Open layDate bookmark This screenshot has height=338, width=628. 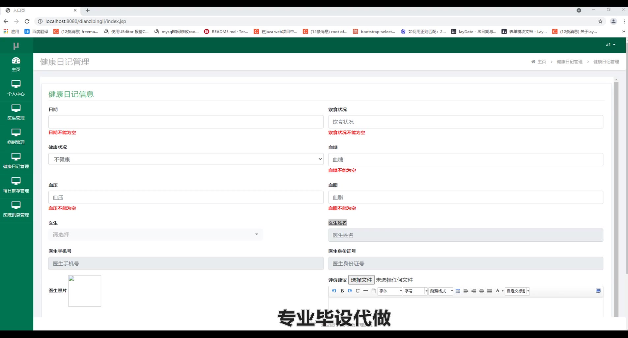click(x=474, y=32)
